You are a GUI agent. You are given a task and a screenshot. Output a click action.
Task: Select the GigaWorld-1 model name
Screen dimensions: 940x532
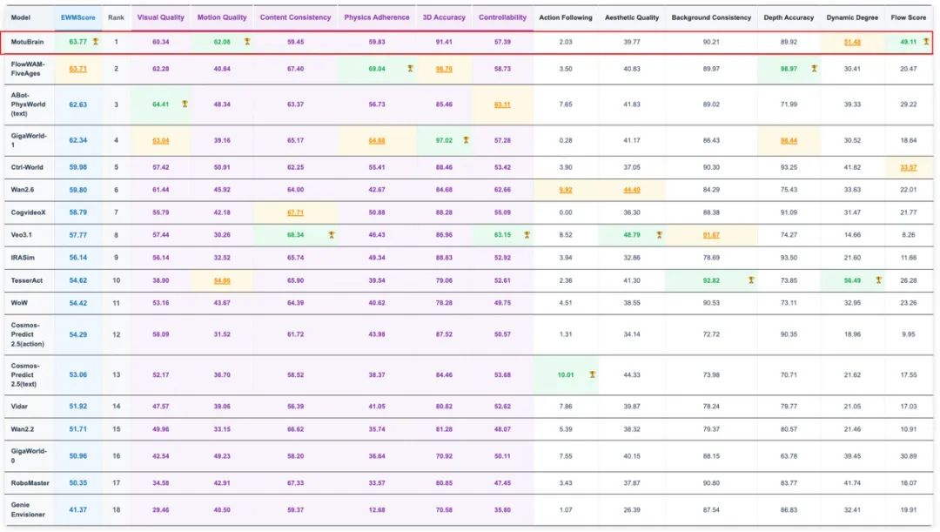point(28,140)
